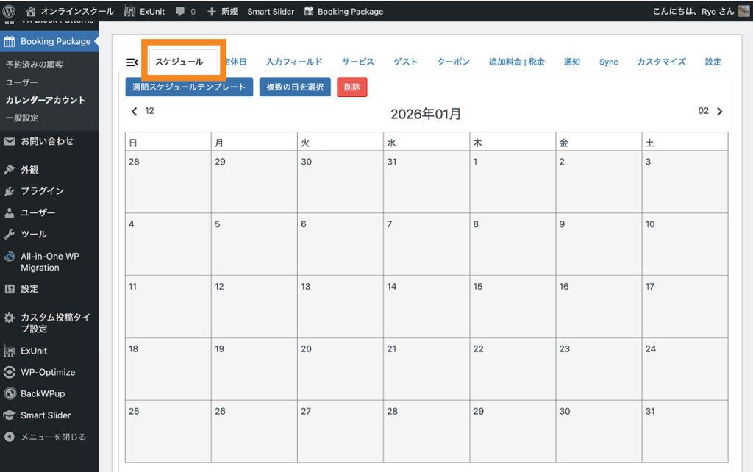Click the WordPress logo icon in admin bar

click(x=10, y=11)
